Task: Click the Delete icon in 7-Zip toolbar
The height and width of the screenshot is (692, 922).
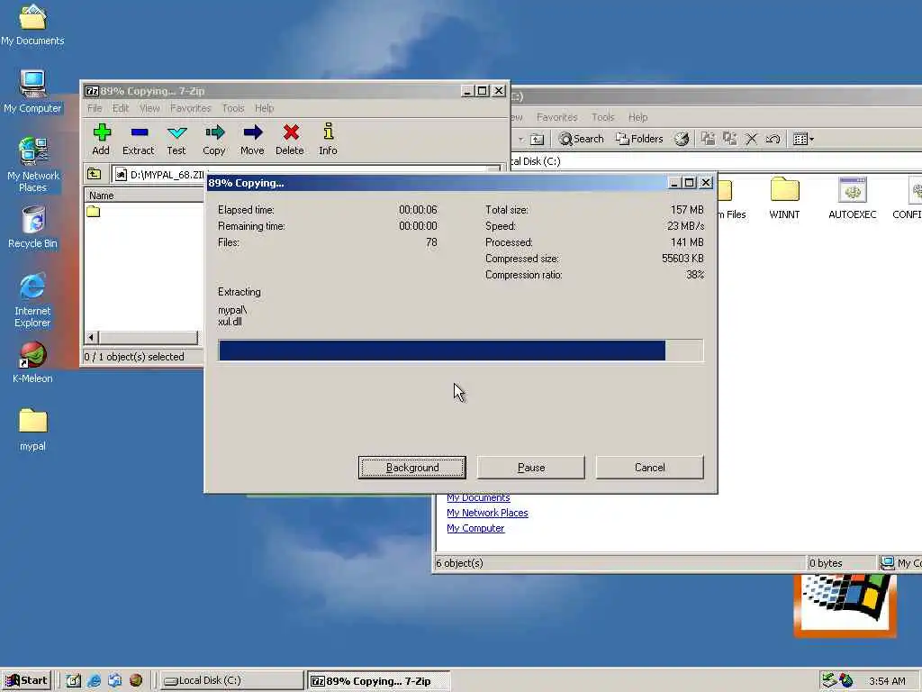Action: (x=290, y=140)
